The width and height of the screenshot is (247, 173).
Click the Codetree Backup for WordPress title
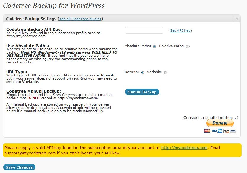[54, 6]
